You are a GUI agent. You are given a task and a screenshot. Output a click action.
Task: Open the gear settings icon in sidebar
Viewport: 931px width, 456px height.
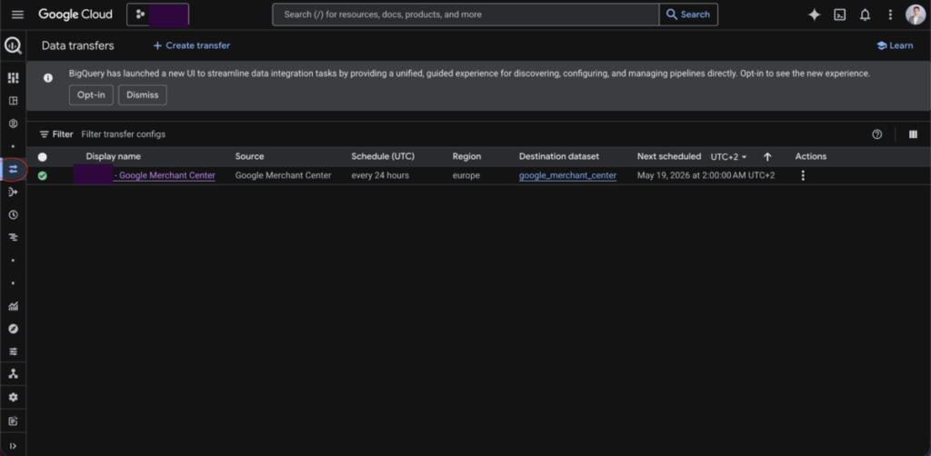[x=13, y=397]
